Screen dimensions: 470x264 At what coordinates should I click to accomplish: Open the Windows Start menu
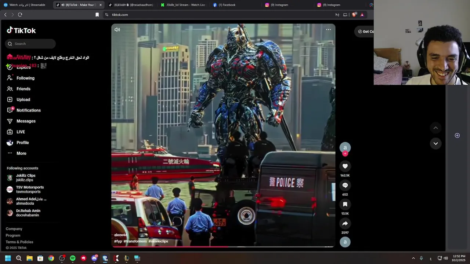[8, 258]
